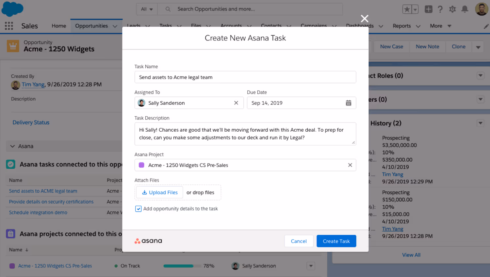The width and height of the screenshot is (490, 277).
Task: Open the All search scope dropdown
Action: (147, 9)
